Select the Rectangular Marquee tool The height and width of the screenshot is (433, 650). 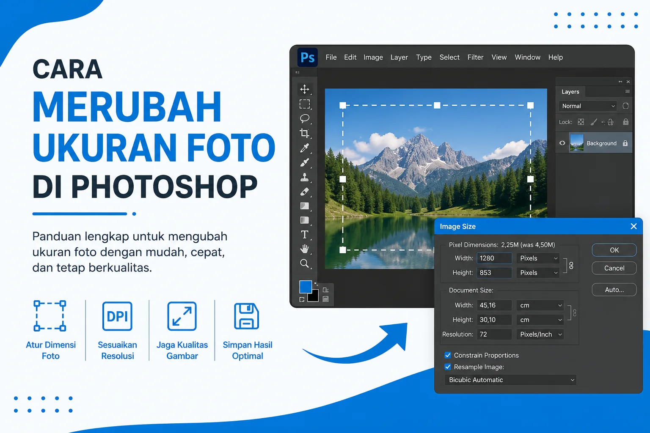pyautogui.click(x=305, y=104)
